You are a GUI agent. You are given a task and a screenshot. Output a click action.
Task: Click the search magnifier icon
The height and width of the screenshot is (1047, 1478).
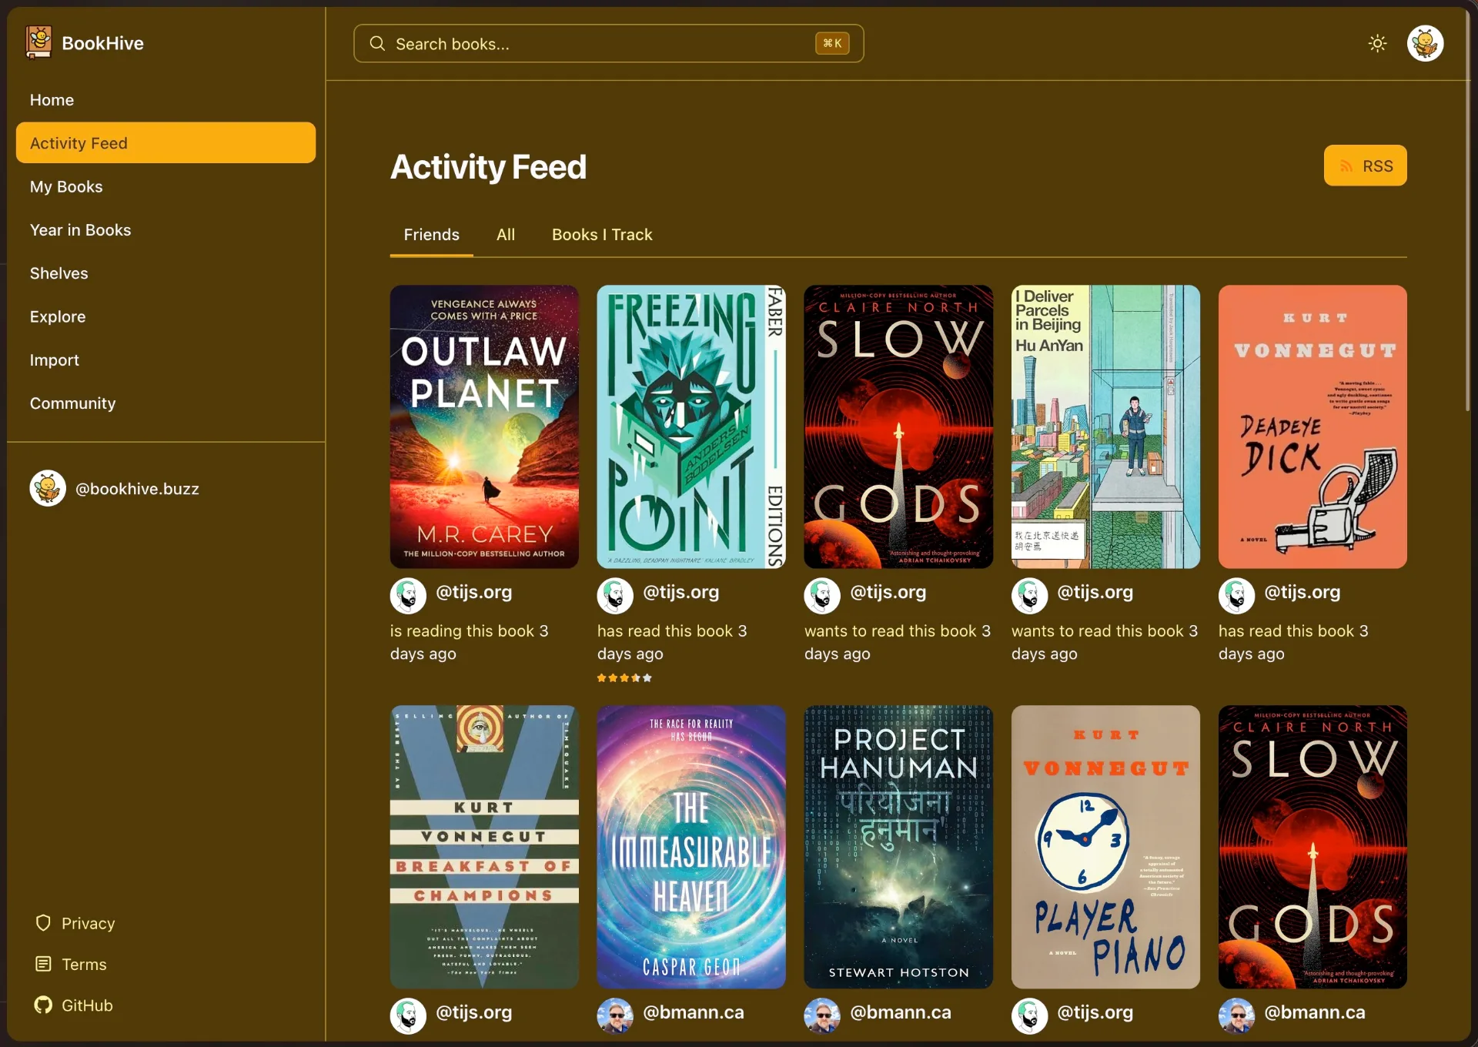377,43
